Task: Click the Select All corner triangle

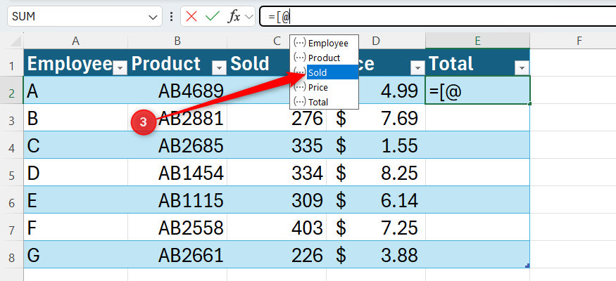Action: [x=14, y=41]
